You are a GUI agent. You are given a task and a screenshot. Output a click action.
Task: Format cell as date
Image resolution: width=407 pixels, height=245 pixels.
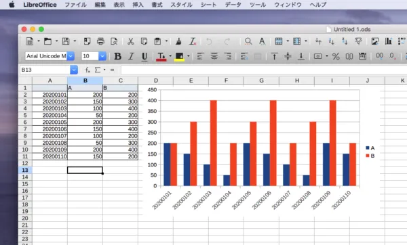pos(362,56)
